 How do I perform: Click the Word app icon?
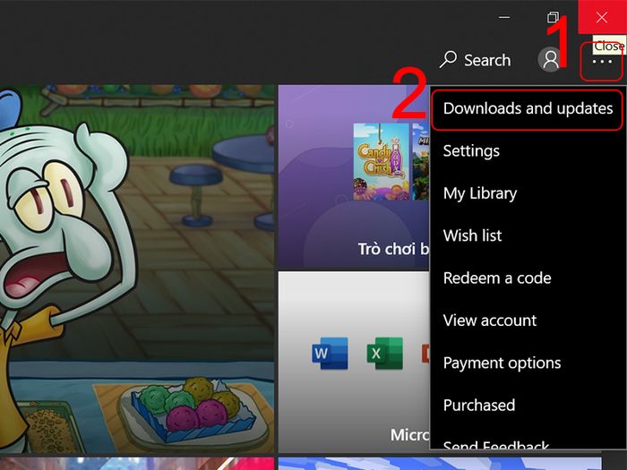(330, 354)
